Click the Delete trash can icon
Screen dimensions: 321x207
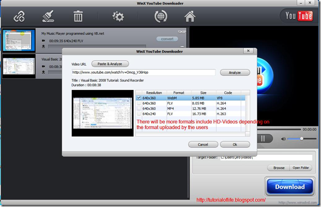[x=78, y=16]
